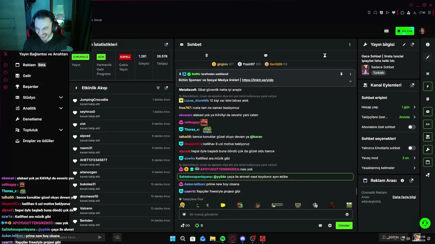The height and width of the screenshot is (244, 435).
Task: Click the chat bubble icon in the right rail
Action: (x=428, y=111)
